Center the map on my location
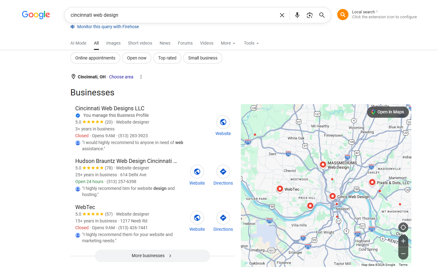This screenshot has width=438, height=276. 403,227
